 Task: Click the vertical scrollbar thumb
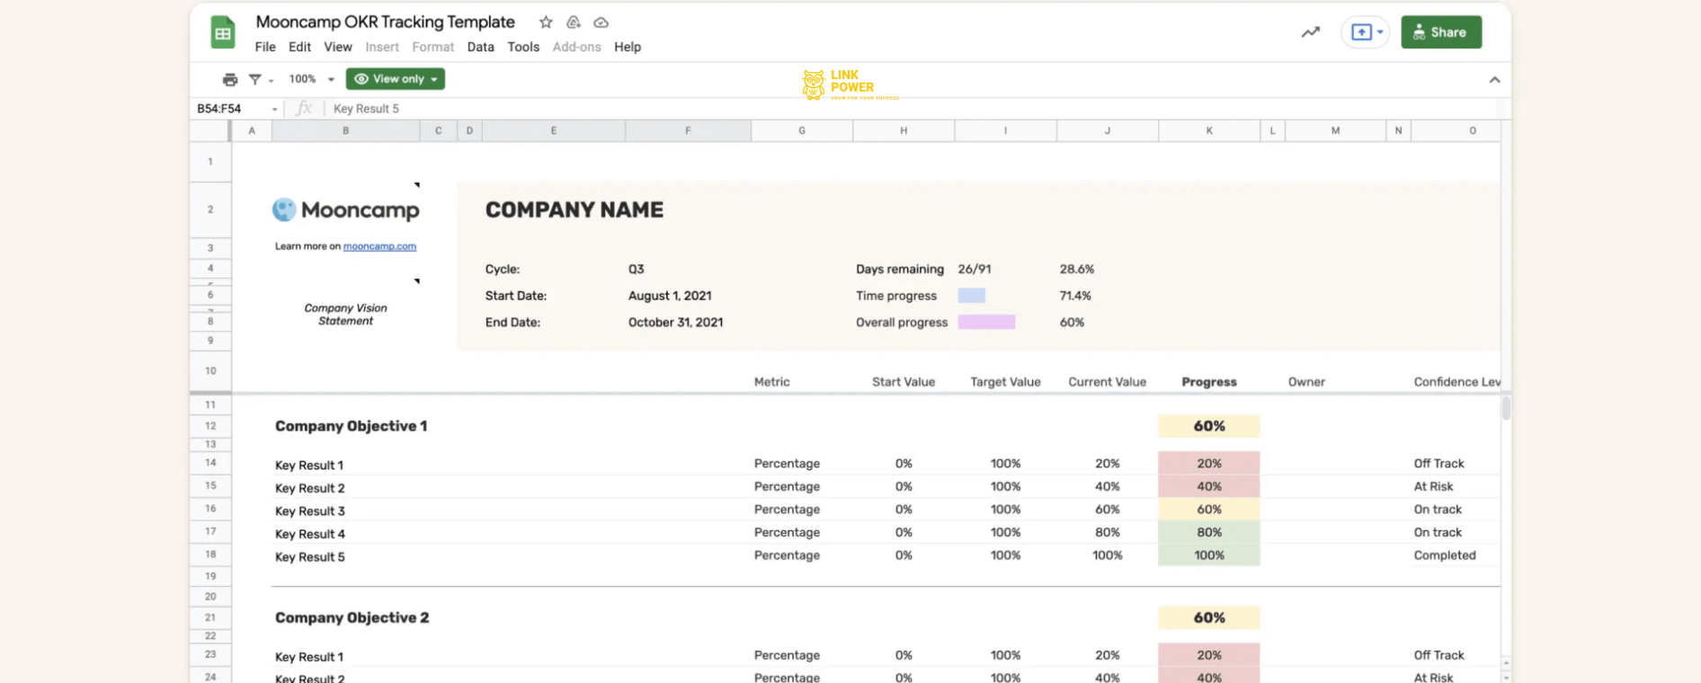click(1506, 408)
